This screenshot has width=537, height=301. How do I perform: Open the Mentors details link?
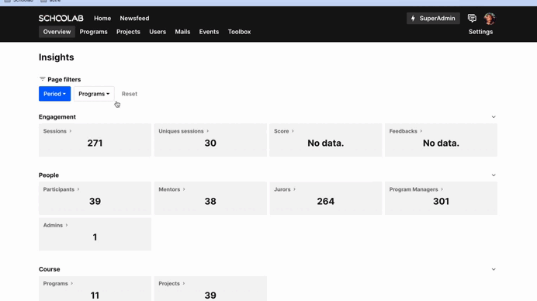tap(171, 189)
